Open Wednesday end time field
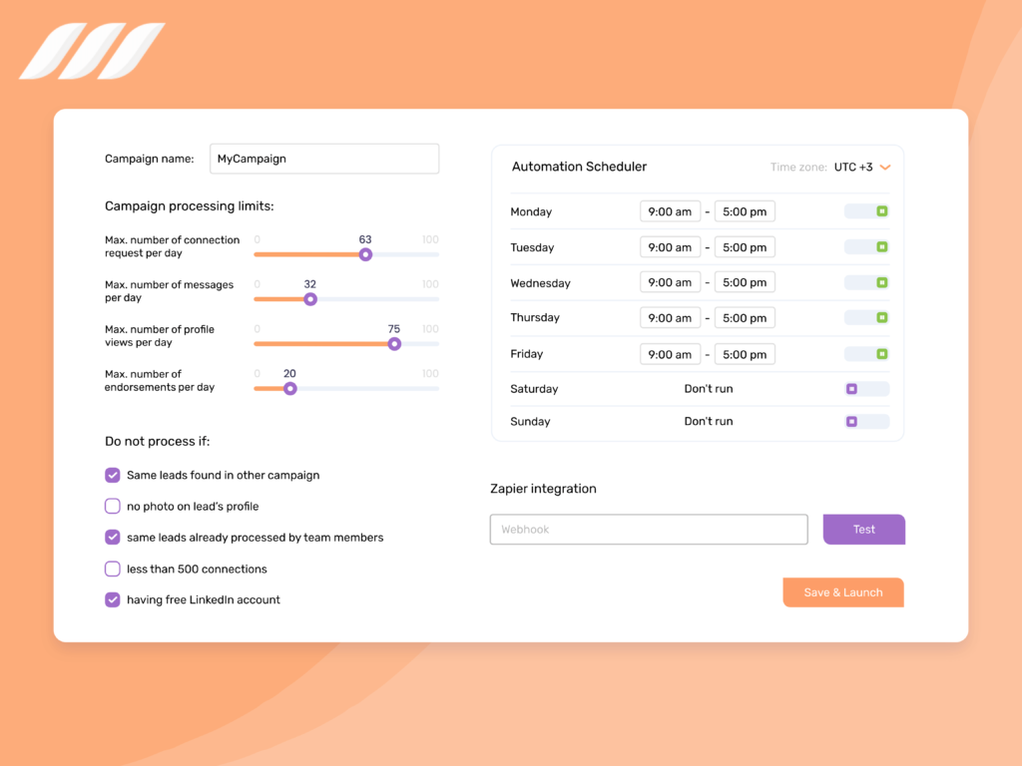The width and height of the screenshot is (1022, 766). pos(745,282)
